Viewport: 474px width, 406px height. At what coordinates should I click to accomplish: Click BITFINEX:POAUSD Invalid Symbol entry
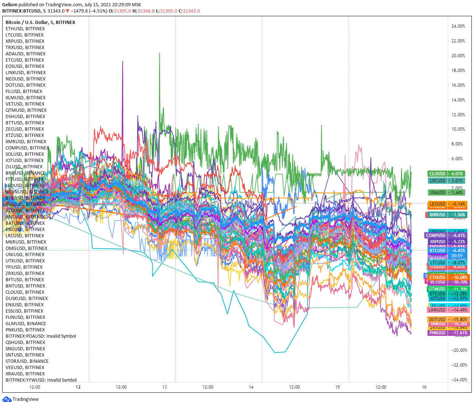tap(41, 336)
